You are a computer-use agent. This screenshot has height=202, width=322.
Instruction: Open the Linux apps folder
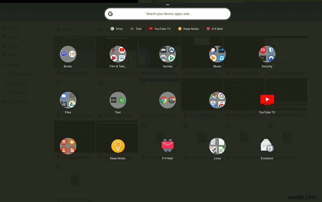[217, 146]
